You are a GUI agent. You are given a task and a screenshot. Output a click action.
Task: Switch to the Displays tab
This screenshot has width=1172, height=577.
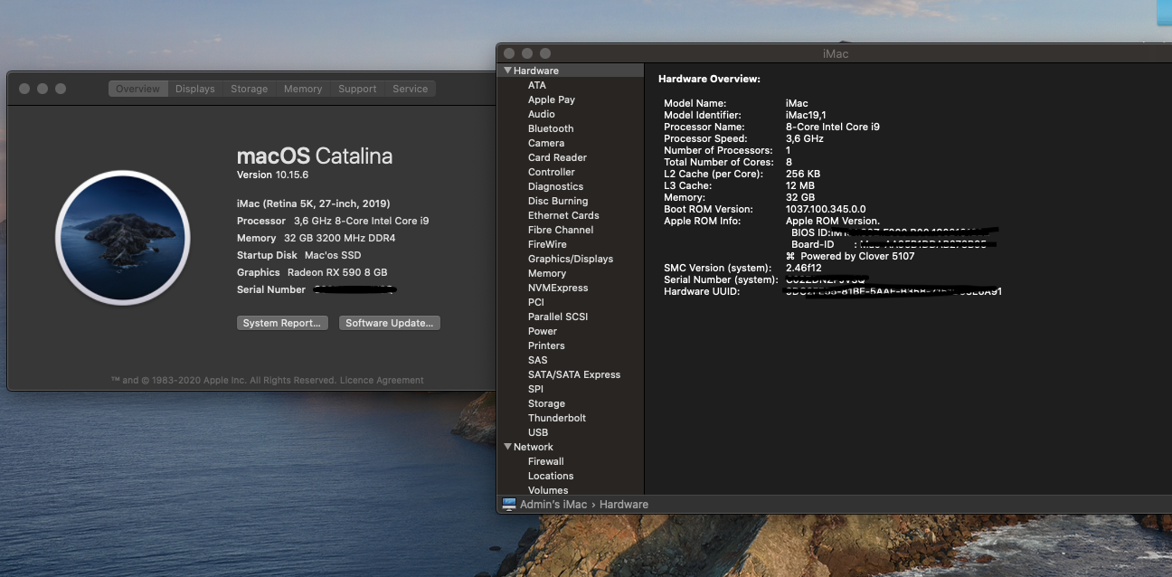195,89
